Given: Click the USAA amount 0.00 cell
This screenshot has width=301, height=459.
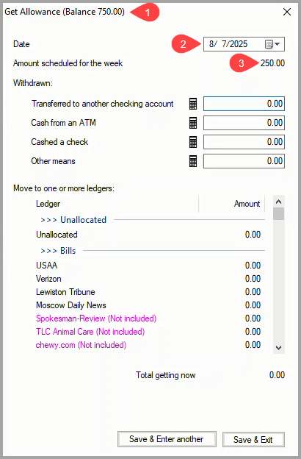Looking at the screenshot, I should 253,266.
